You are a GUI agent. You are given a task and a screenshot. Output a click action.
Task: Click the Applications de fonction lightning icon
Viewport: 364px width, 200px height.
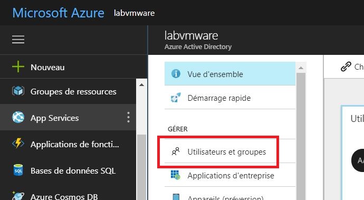coord(18,144)
